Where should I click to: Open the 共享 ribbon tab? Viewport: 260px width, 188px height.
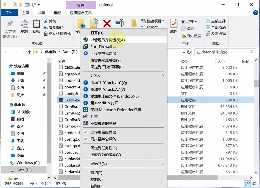point(41,13)
